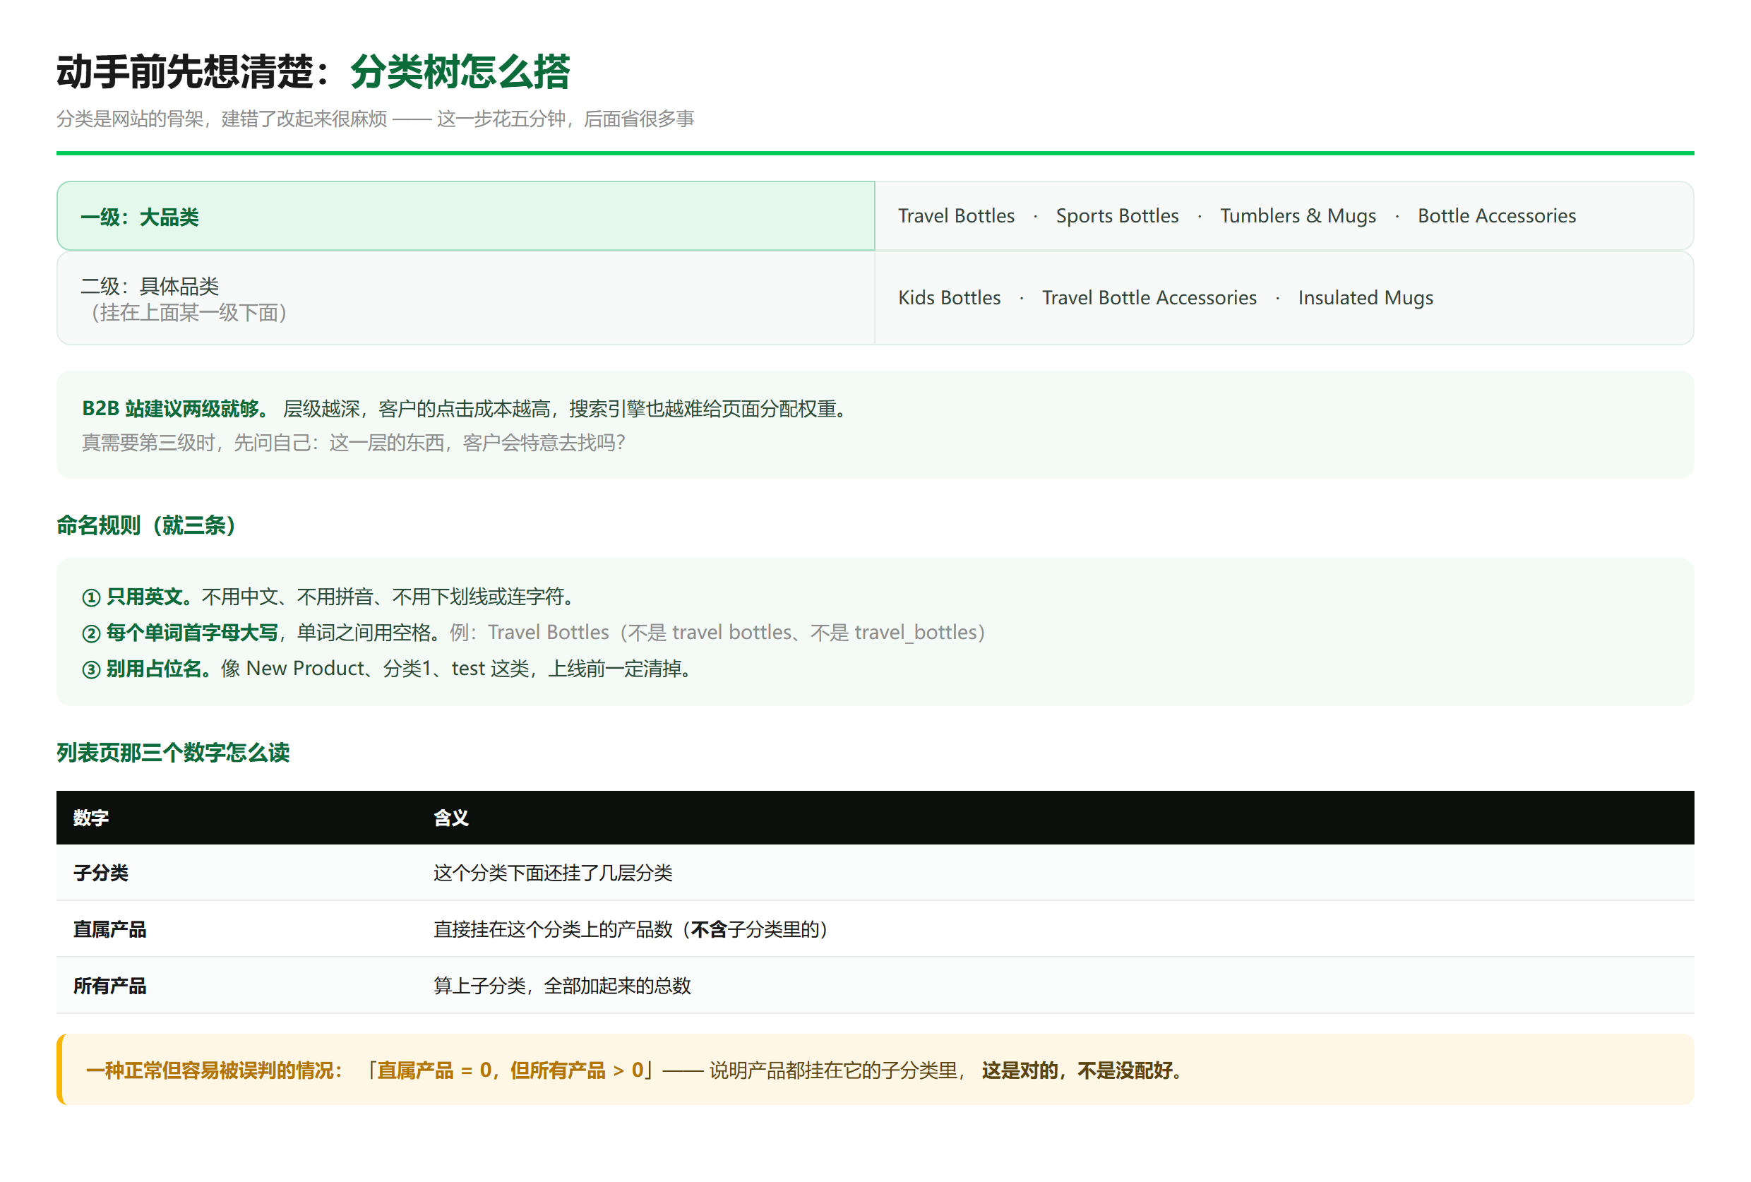Select the 一级：大品类 row label
This screenshot has width=1751, height=1182.
[139, 217]
